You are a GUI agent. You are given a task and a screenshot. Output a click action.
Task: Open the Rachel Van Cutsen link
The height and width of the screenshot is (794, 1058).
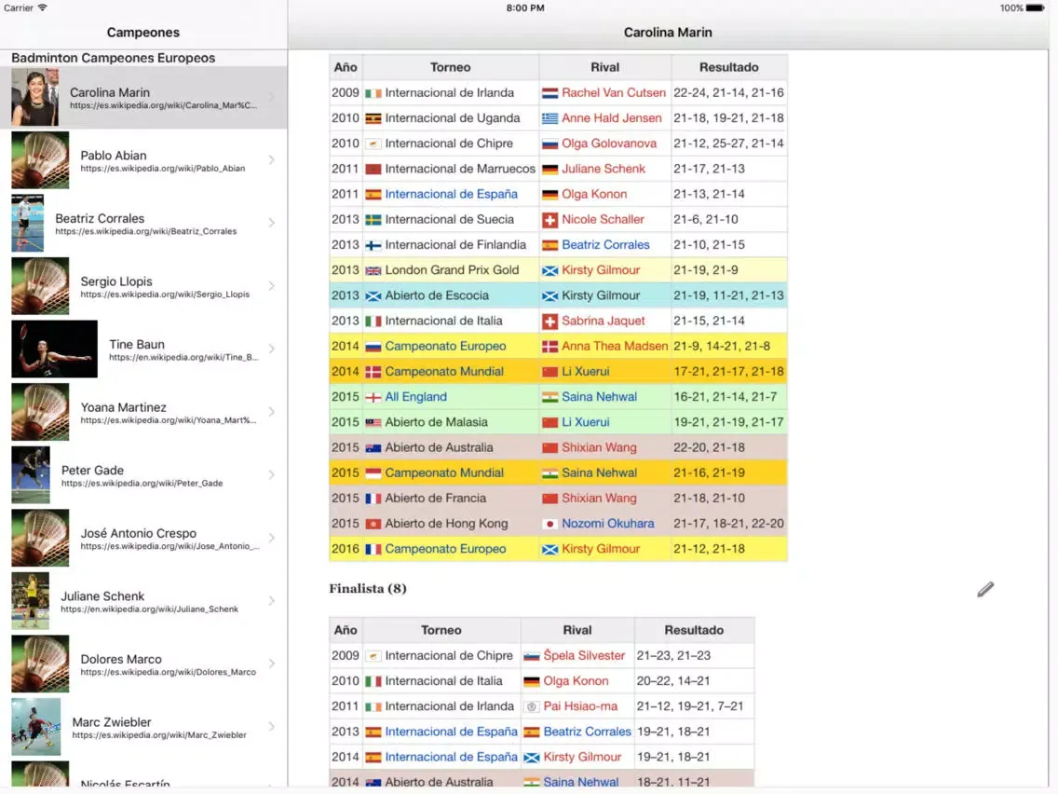click(614, 92)
